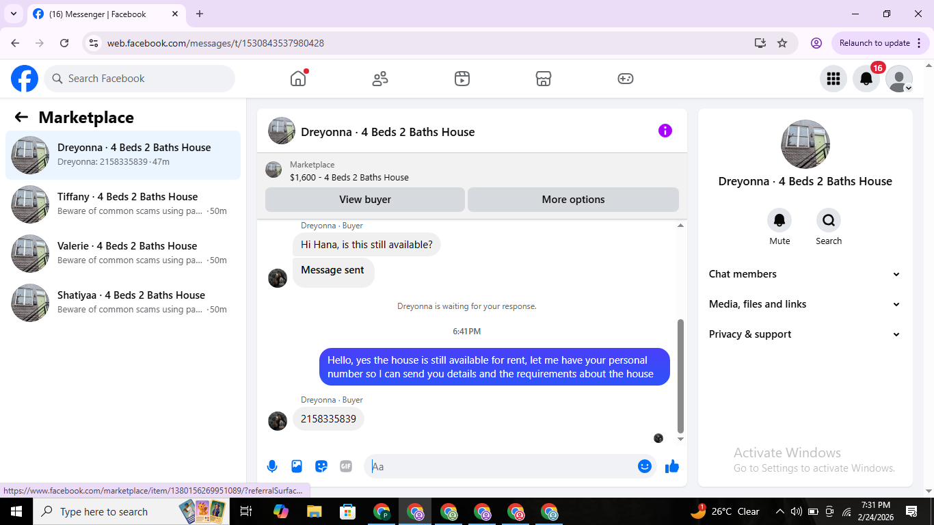Screen dimensions: 934x525
Task: Open the Shatiyaa chat in list
Action: coord(123,303)
